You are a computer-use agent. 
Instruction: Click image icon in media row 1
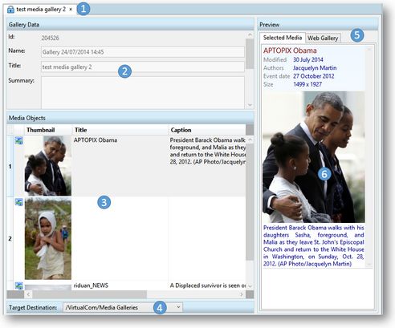[x=18, y=140]
